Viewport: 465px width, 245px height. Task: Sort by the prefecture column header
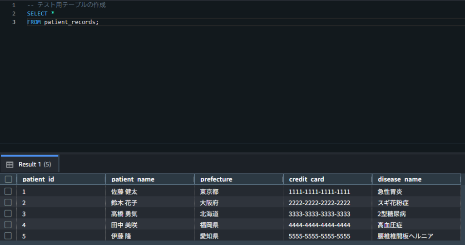point(239,179)
